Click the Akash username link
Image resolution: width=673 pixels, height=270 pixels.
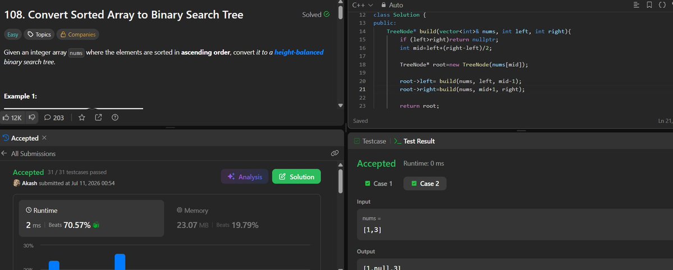click(30, 183)
